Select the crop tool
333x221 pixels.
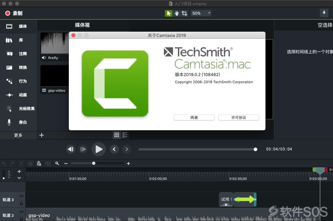[x=184, y=13]
